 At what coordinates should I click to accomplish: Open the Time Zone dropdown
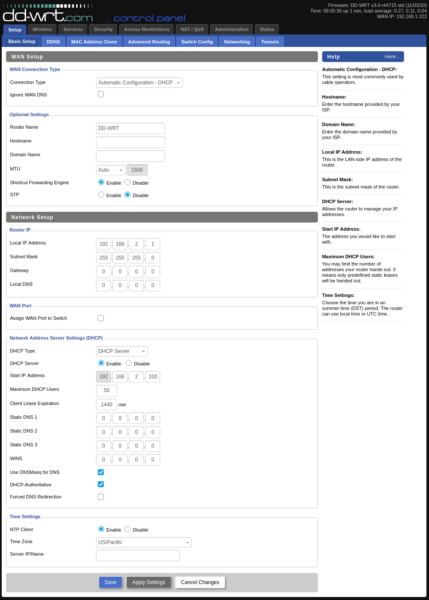point(143,542)
